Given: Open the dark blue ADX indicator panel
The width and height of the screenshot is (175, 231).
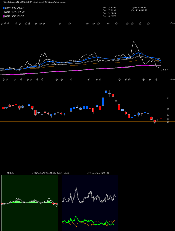Looking at the screenshot, I should (x=90, y=203).
